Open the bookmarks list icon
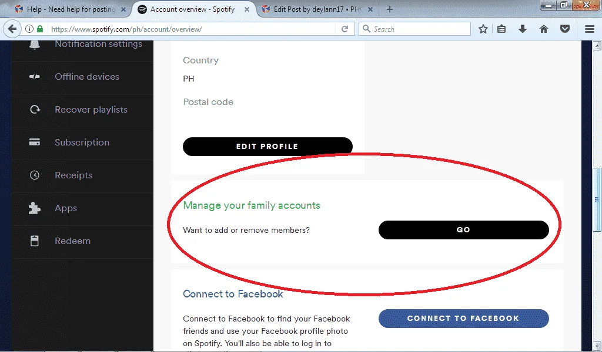 (501, 29)
